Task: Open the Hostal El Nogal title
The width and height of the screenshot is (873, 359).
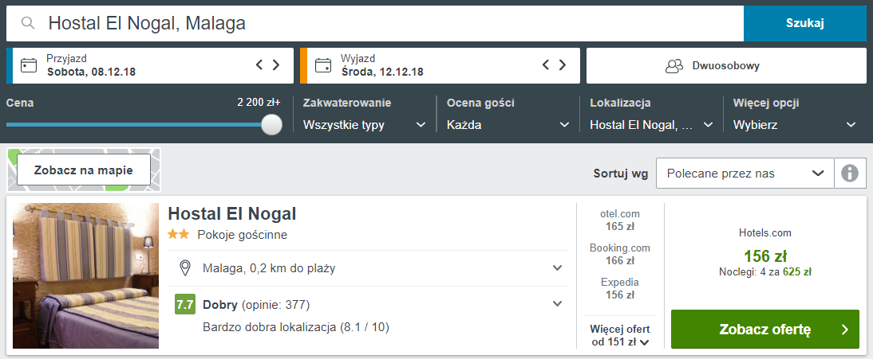Action: pyautogui.click(x=232, y=214)
